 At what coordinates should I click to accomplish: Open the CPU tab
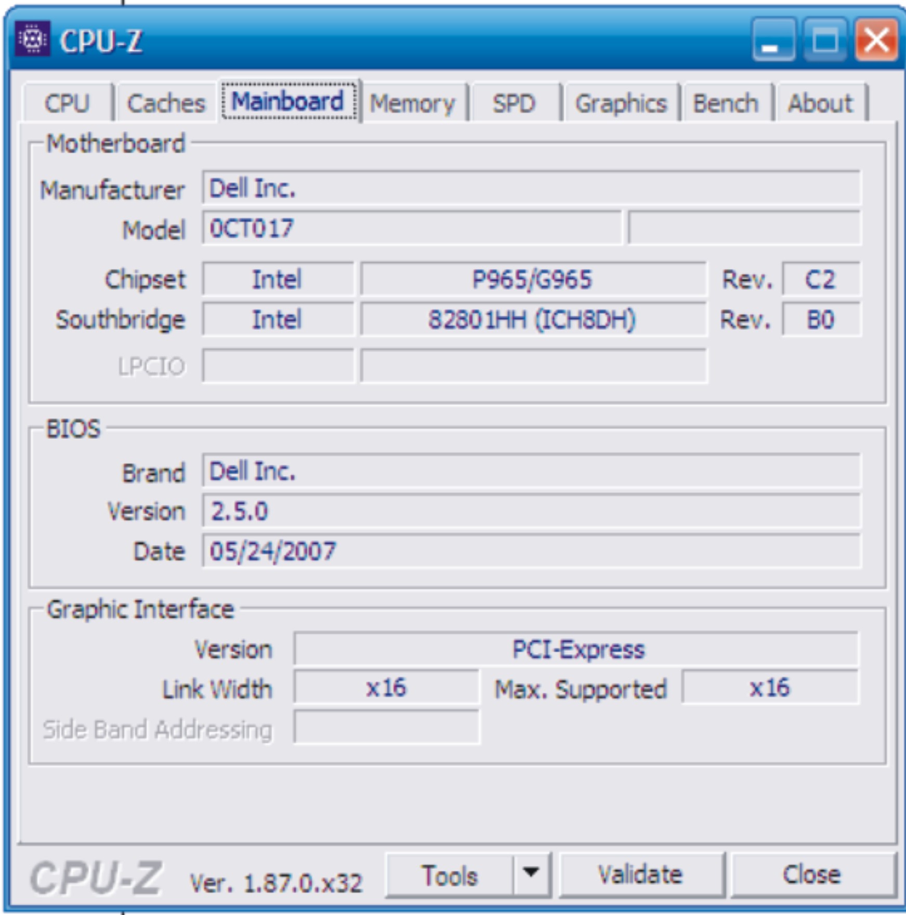pos(68,103)
